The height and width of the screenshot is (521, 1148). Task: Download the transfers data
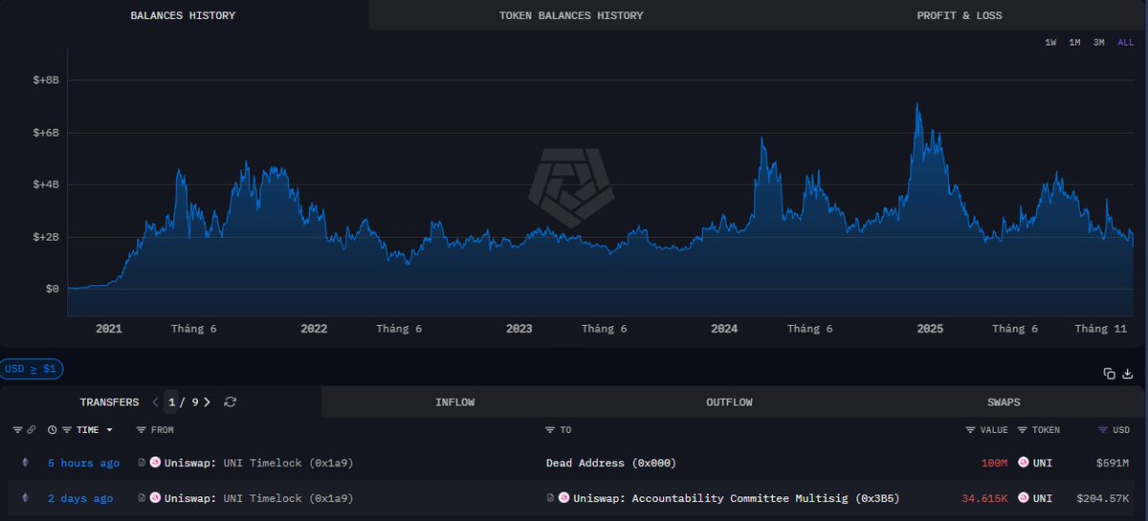click(x=1128, y=374)
